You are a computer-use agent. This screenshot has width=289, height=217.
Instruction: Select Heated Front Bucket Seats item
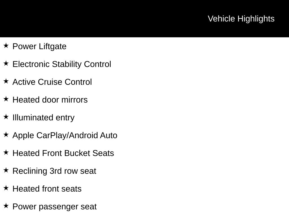pyautogui.click(x=63, y=153)
